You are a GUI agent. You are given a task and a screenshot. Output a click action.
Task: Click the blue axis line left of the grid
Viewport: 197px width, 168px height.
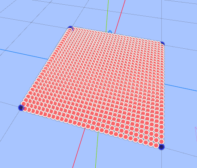[24, 54]
